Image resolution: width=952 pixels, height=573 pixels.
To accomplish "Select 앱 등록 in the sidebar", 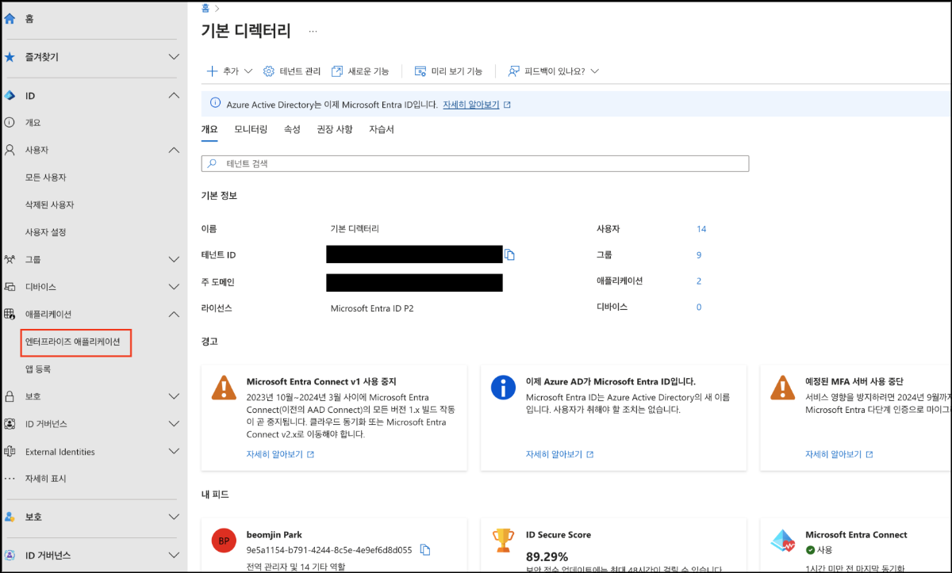I will click(38, 369).
